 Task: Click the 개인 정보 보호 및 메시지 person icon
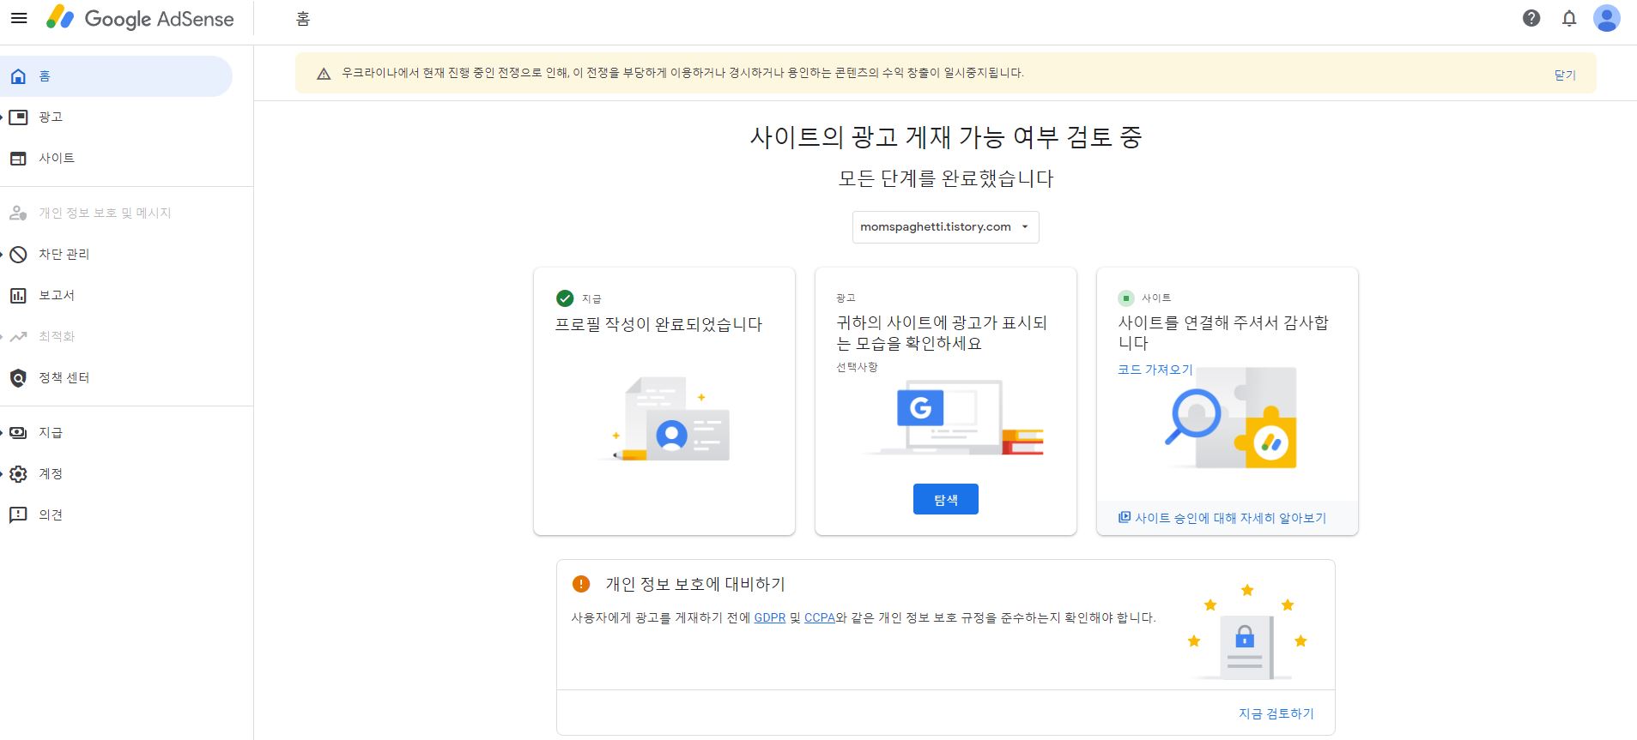click(18, 214)
